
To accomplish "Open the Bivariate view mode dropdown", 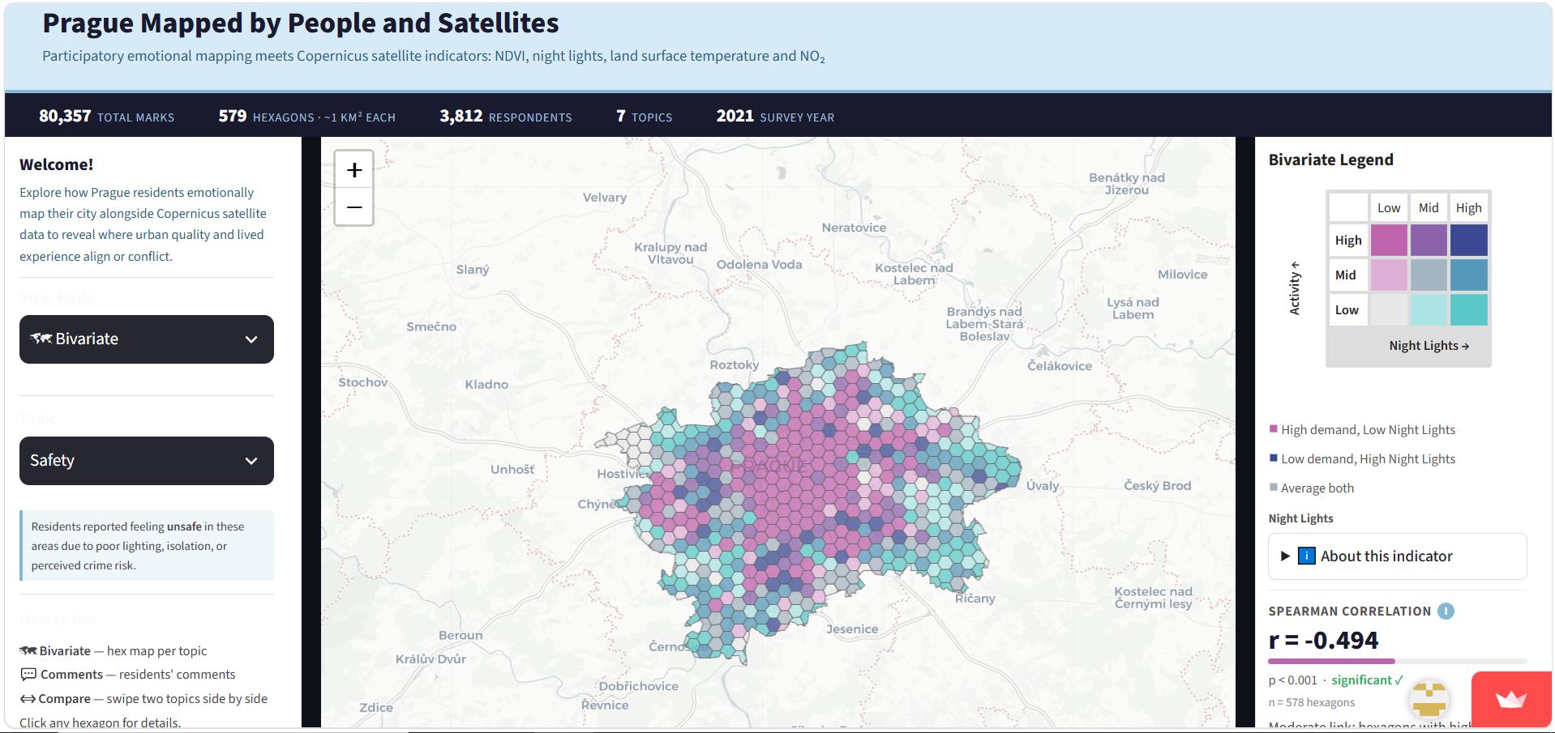I will 147,339.
